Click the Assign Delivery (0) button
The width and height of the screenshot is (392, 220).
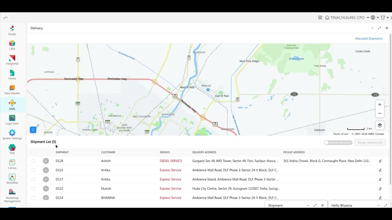pyautogui.click(x=370, y=143)
